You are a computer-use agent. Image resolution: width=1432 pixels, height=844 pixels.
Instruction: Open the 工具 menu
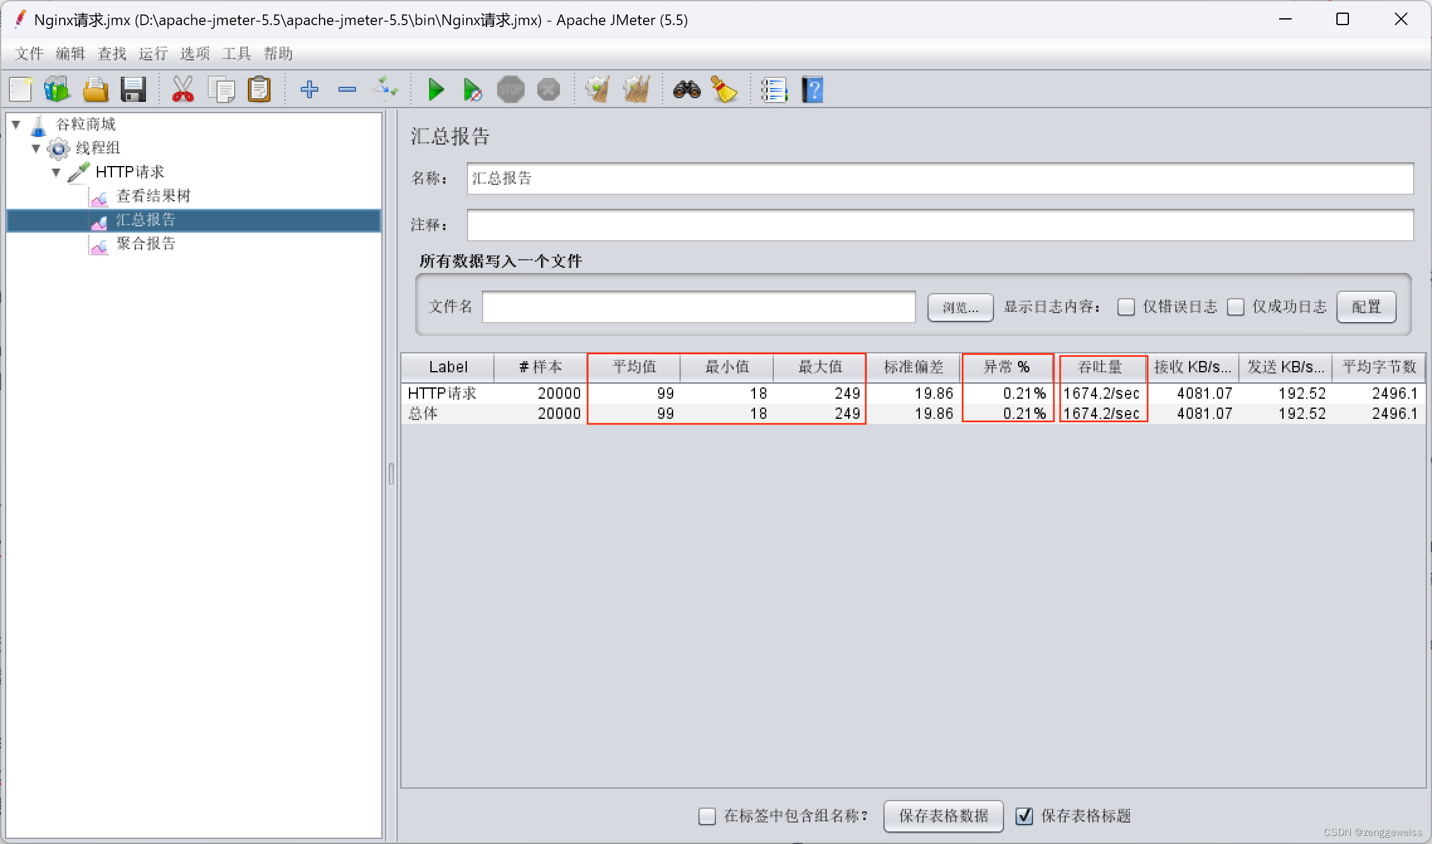(x=237, y=53)
